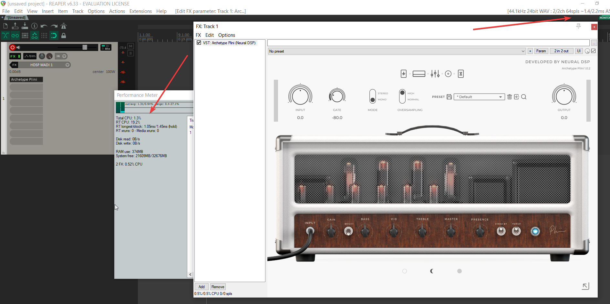
Task: Solo Track 1 with S button
Action: click(131, 53)
